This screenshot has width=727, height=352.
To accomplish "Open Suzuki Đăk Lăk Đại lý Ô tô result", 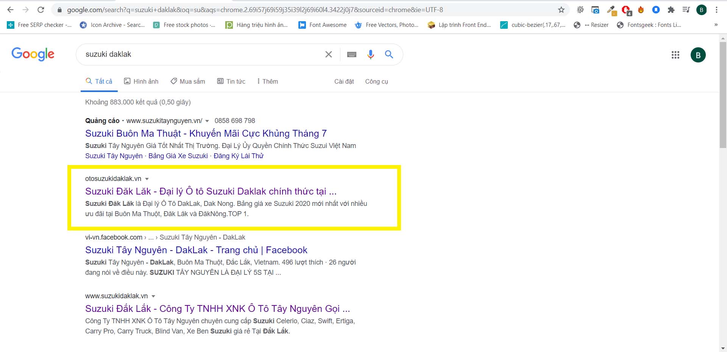I will 211,192.
